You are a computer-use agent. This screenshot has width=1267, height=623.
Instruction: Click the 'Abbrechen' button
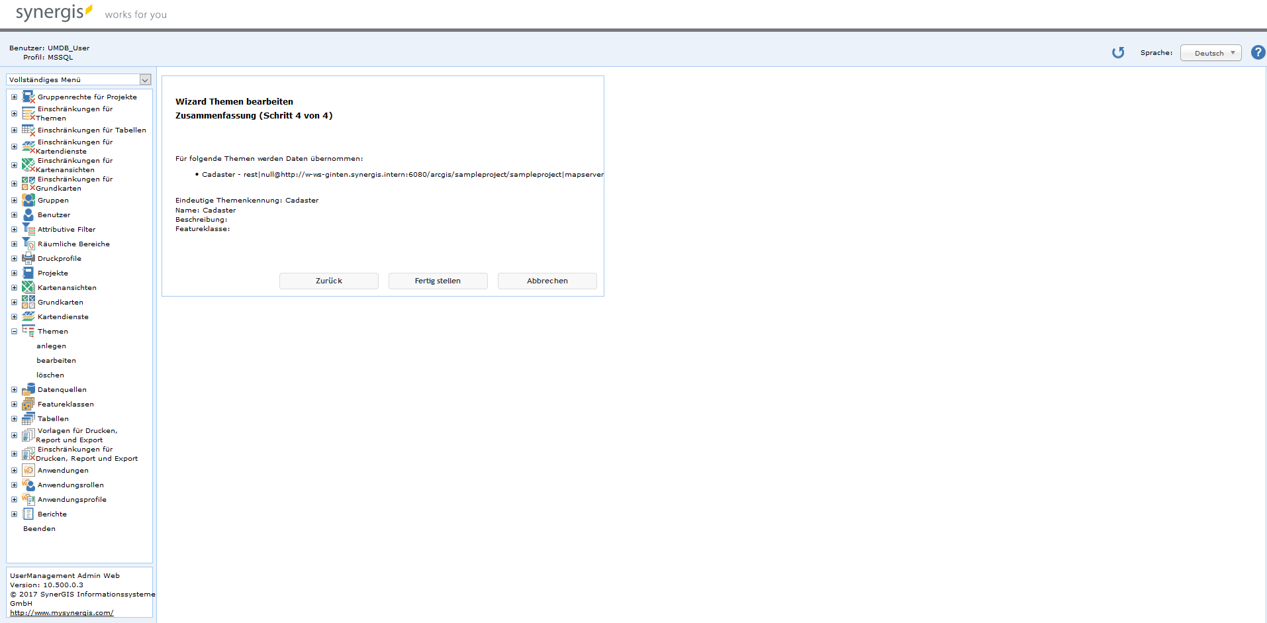pos(547,281)
